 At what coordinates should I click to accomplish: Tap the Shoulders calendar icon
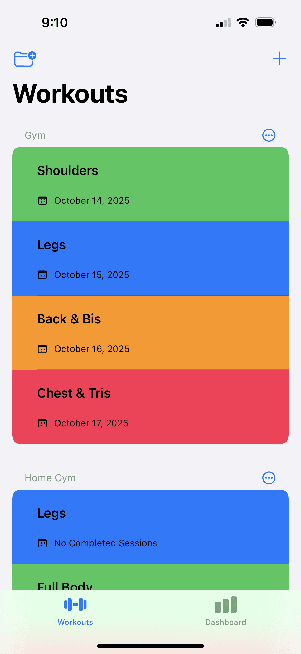[42, 201]
